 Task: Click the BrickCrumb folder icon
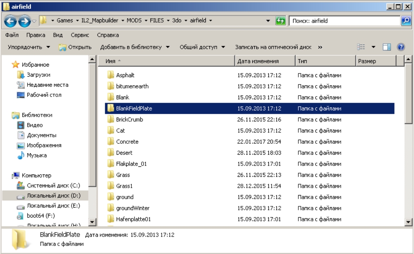(111, 119)
